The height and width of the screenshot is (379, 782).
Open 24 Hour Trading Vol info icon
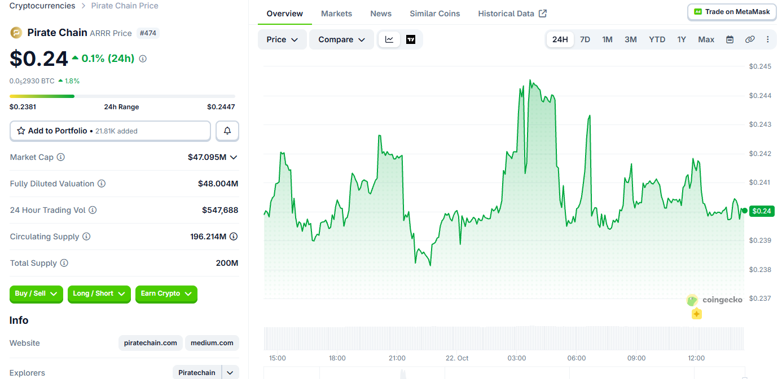pos(93,210)
